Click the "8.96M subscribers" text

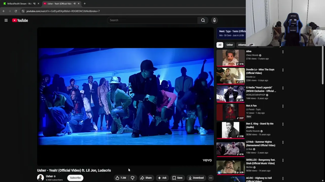point(54,180)
